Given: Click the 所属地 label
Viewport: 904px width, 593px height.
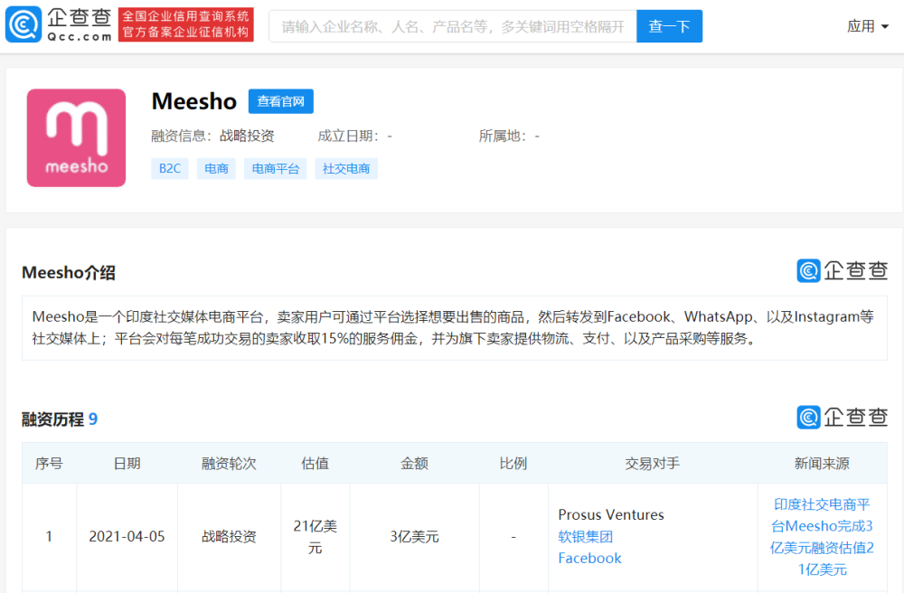Looking at the screenshot, I should coord(502,136).
